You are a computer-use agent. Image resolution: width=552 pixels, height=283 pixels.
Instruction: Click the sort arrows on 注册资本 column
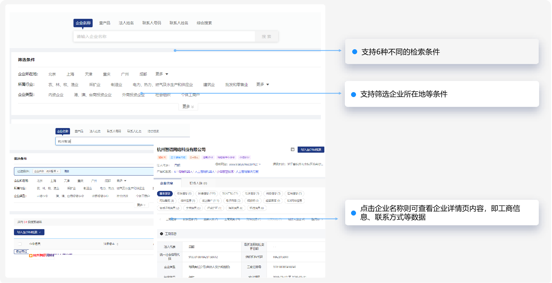117,244
